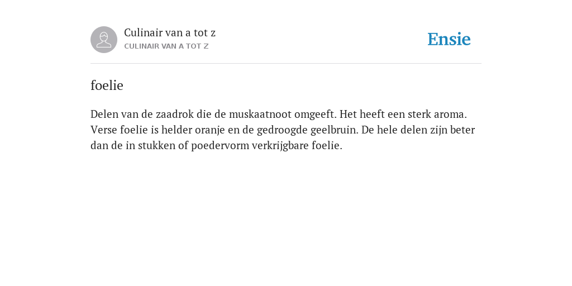Click the gray author avatar icon
Screen dimensions: 572x286
pyautogui.click(x=104, y=40)
